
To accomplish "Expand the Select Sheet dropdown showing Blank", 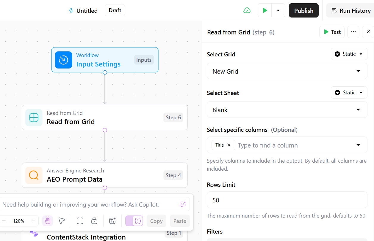I will (x=287, y=110).
